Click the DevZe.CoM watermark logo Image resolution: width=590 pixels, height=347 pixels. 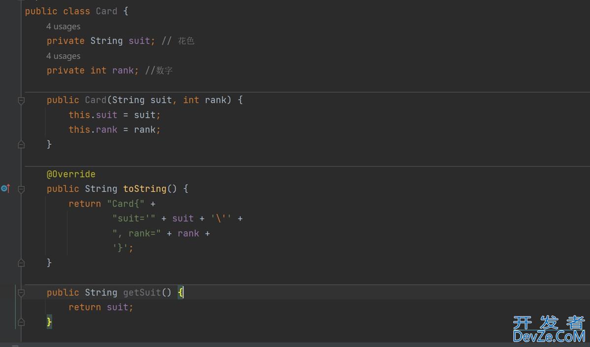tap(548, 330)
